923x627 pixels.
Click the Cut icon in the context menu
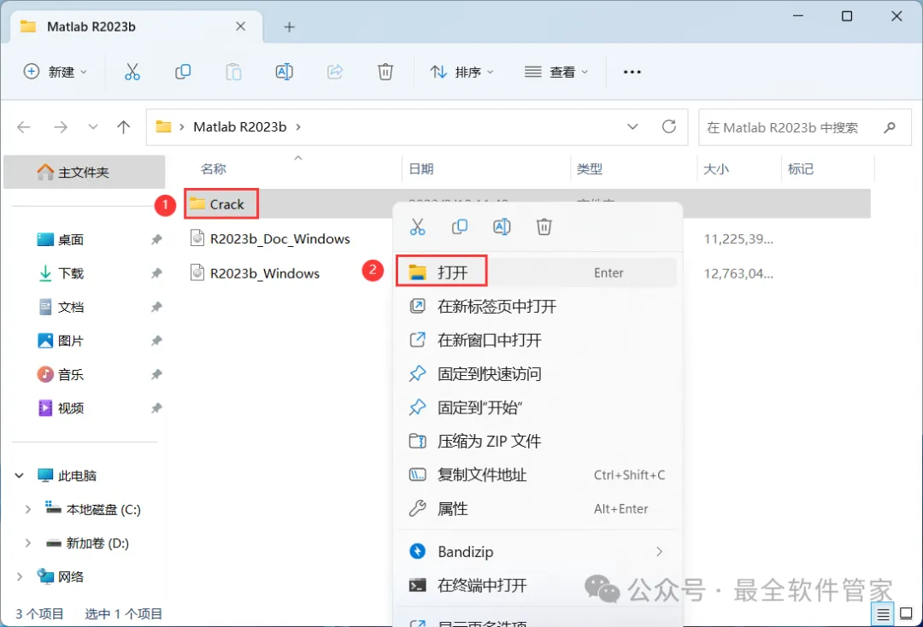(417, 226)
